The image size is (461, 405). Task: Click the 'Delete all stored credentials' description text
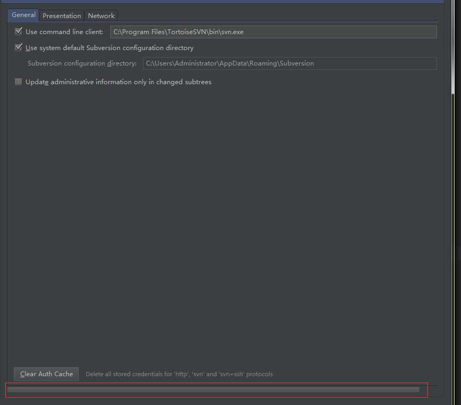[x=179, y=374]
